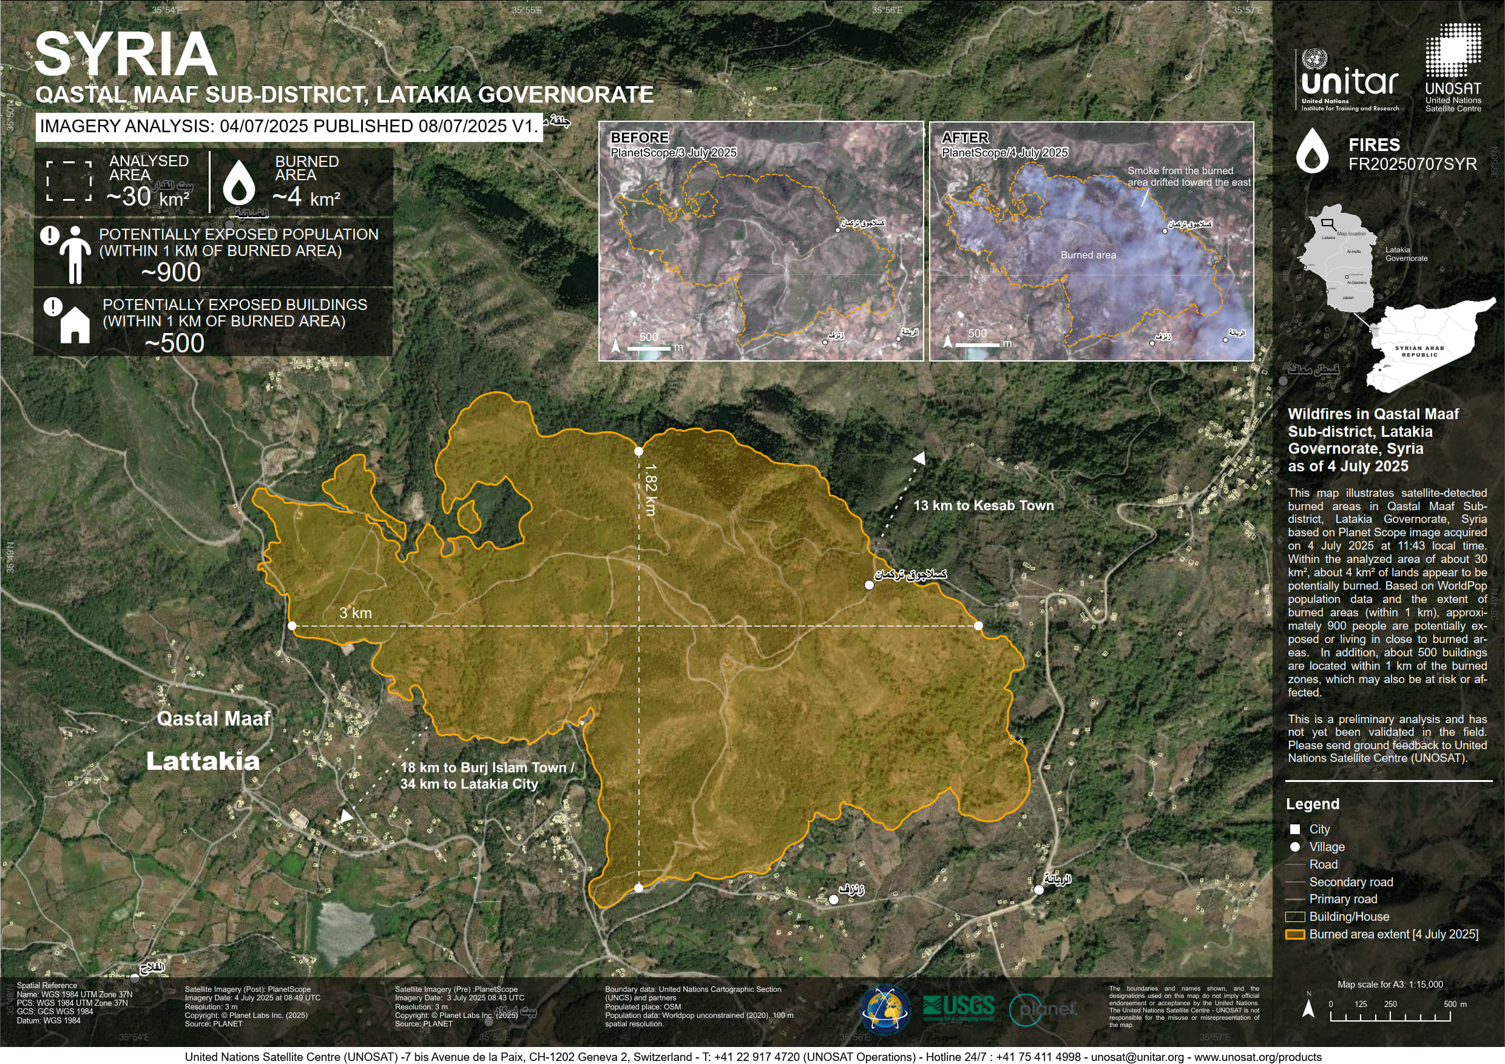Click the UNITAR logo
The height and width of the screenshot is (1064, 1505).
point(1349,81)
